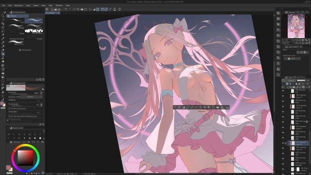Select the Eyedropper tool
Screen dimensions: 311x175
[x=3, y=38]
